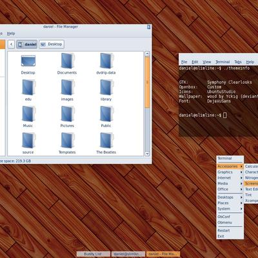Open the source folder icon
Screen dimensions: 258x258
tap(28, 141)
